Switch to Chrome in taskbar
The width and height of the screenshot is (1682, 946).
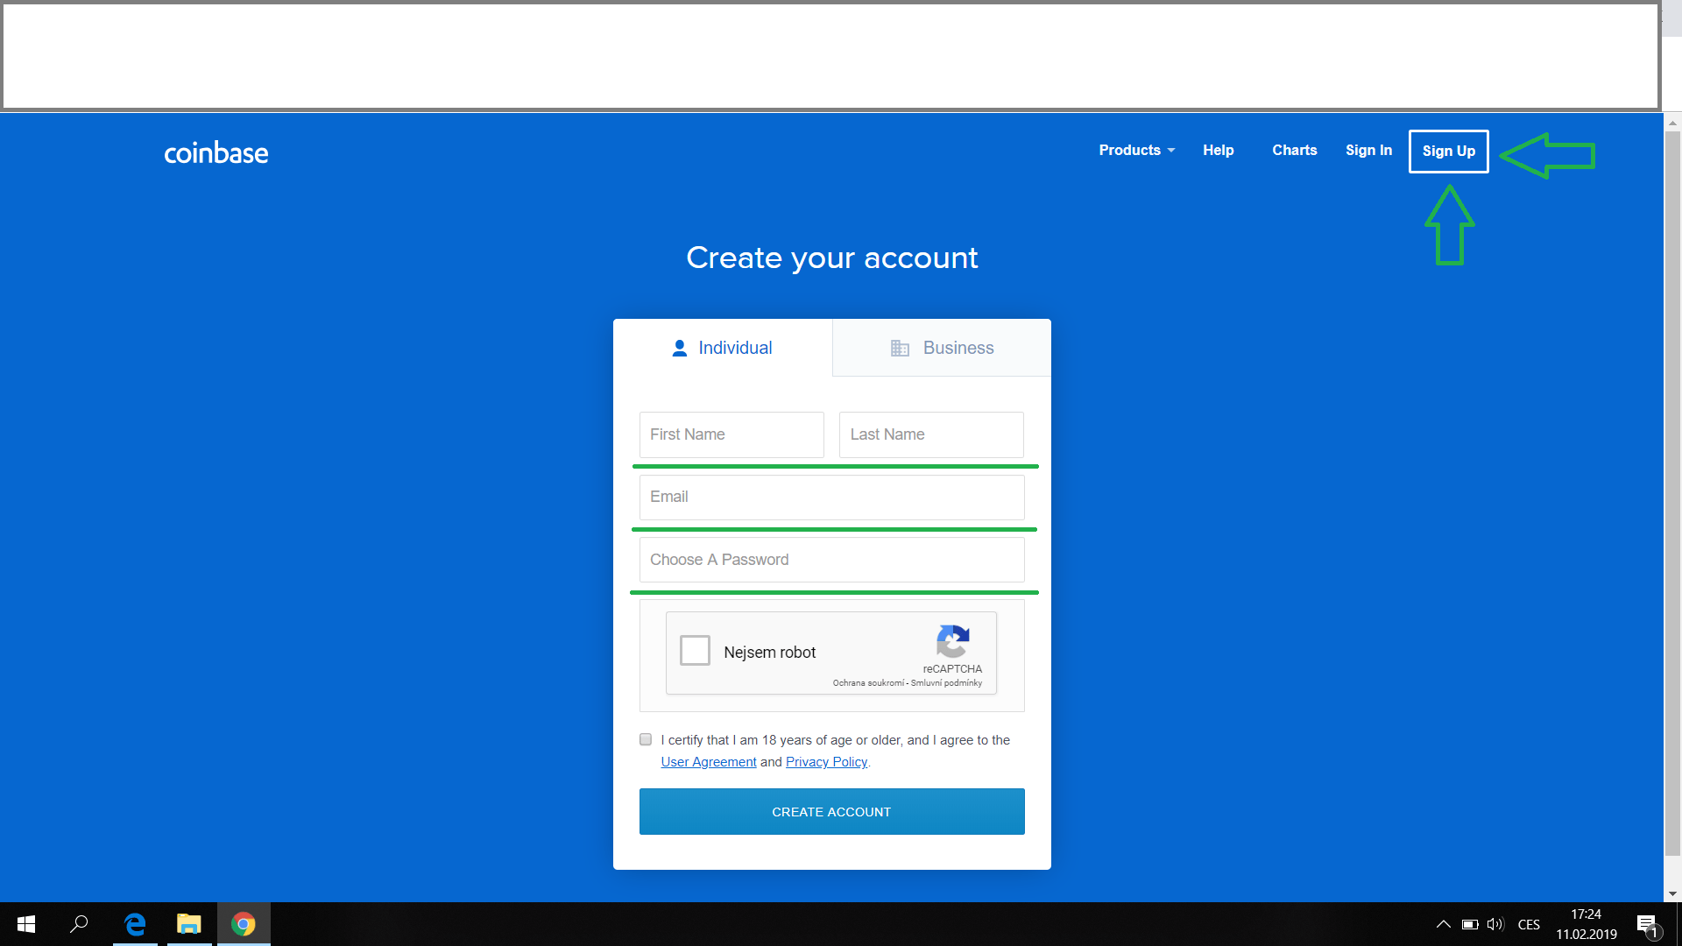coord(244,924)
